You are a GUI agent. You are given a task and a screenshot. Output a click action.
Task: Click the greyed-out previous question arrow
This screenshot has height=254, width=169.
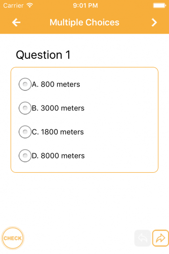point(143,238)
